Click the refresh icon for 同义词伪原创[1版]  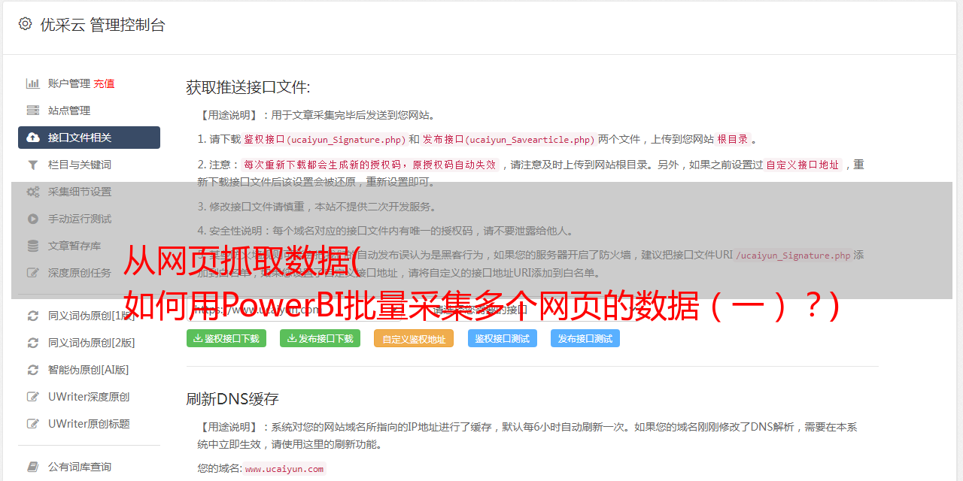point(33,316)
